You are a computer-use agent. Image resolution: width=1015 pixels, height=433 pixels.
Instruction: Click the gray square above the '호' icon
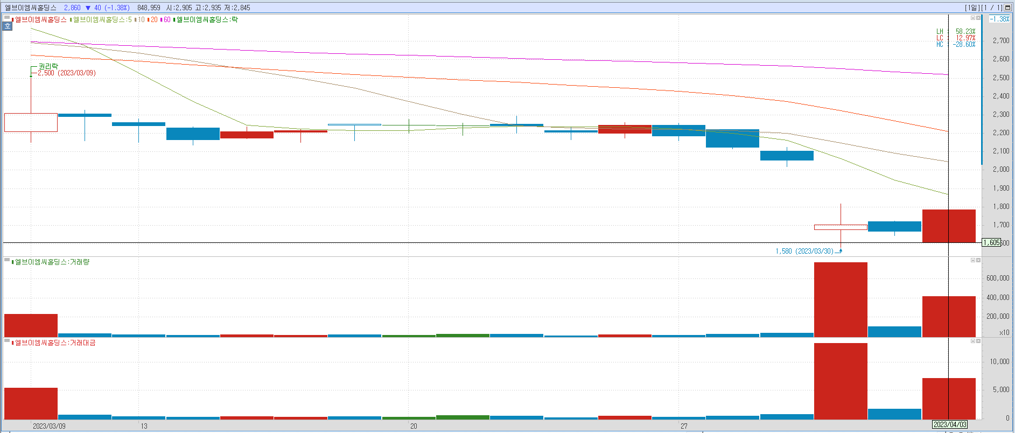[8, 18]
